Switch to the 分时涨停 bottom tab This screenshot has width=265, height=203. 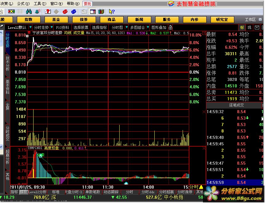(185, 192)
